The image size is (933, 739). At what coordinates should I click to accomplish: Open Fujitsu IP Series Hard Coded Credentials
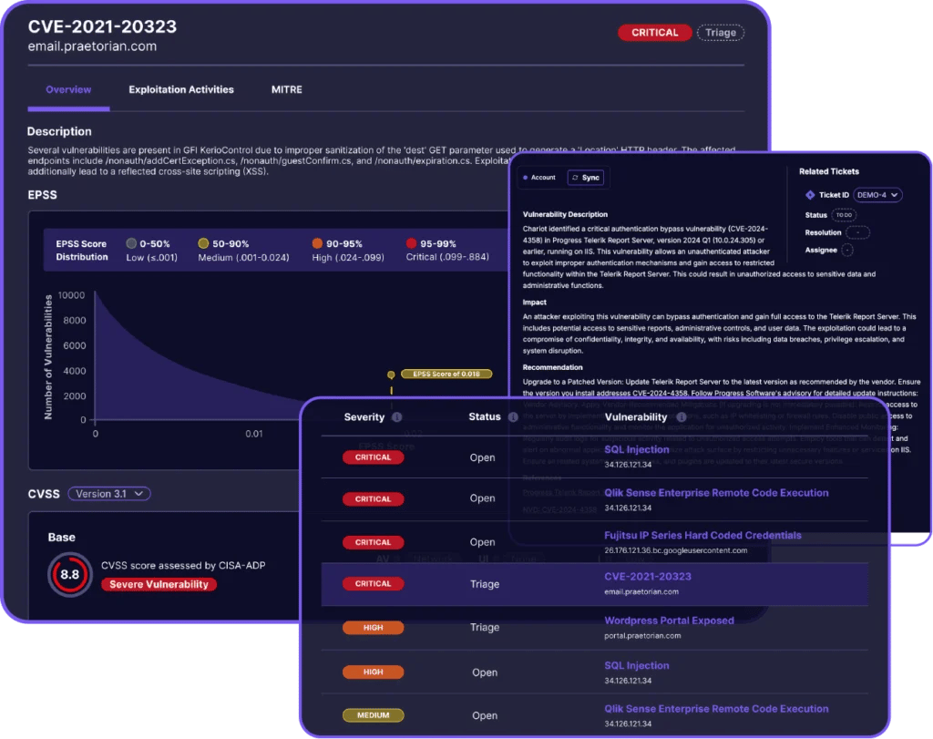click(702, 536)
